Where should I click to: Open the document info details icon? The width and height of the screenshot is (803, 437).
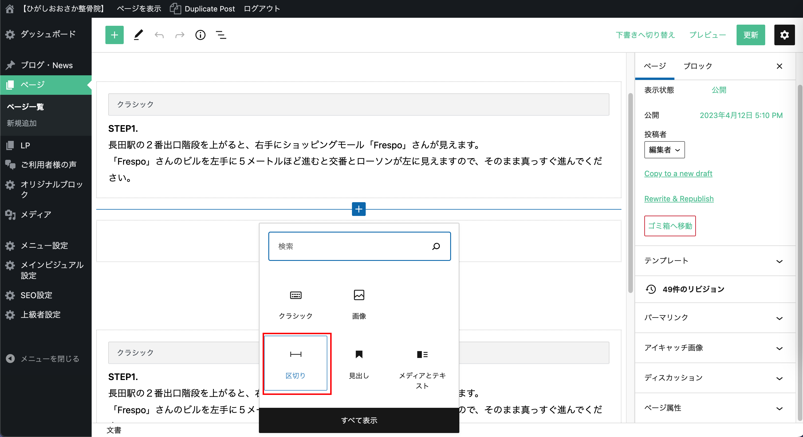tap(200, 35)
